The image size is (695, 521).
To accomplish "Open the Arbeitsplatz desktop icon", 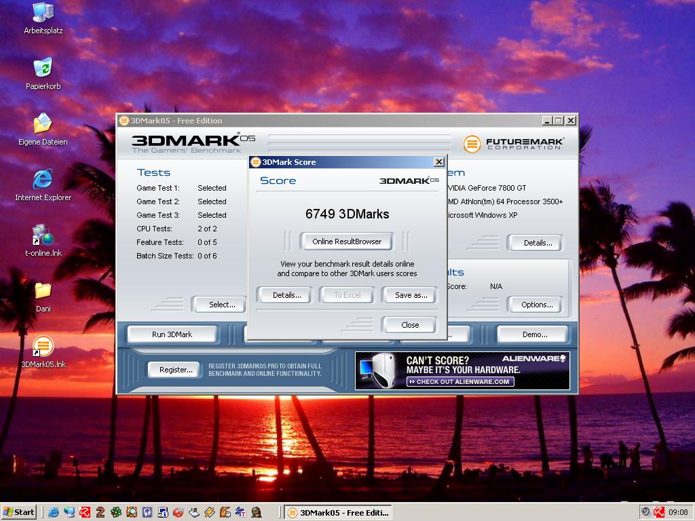I will pyautogui.click(x=43, y=18).
